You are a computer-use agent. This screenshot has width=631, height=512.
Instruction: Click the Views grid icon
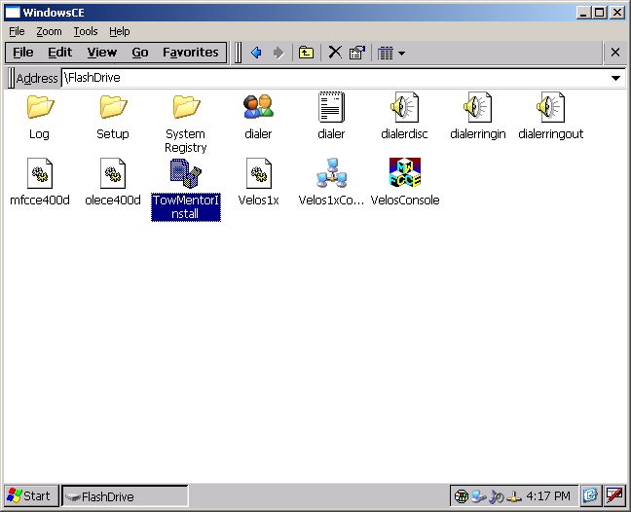pyautogui.click(x=385, y=53)
